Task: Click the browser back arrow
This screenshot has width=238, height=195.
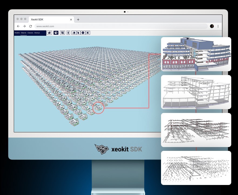Action: point(18,26)
